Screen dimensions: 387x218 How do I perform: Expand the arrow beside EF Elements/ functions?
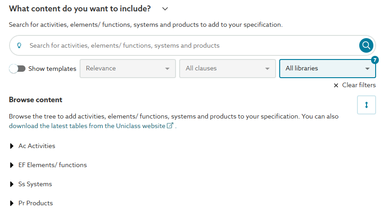pyautogui.click(x=12, y=165)
